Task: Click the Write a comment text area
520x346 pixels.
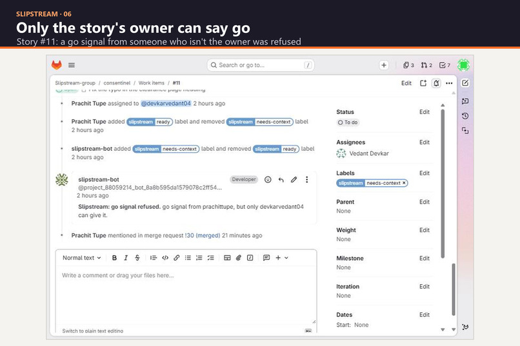Action: [186, 295]
